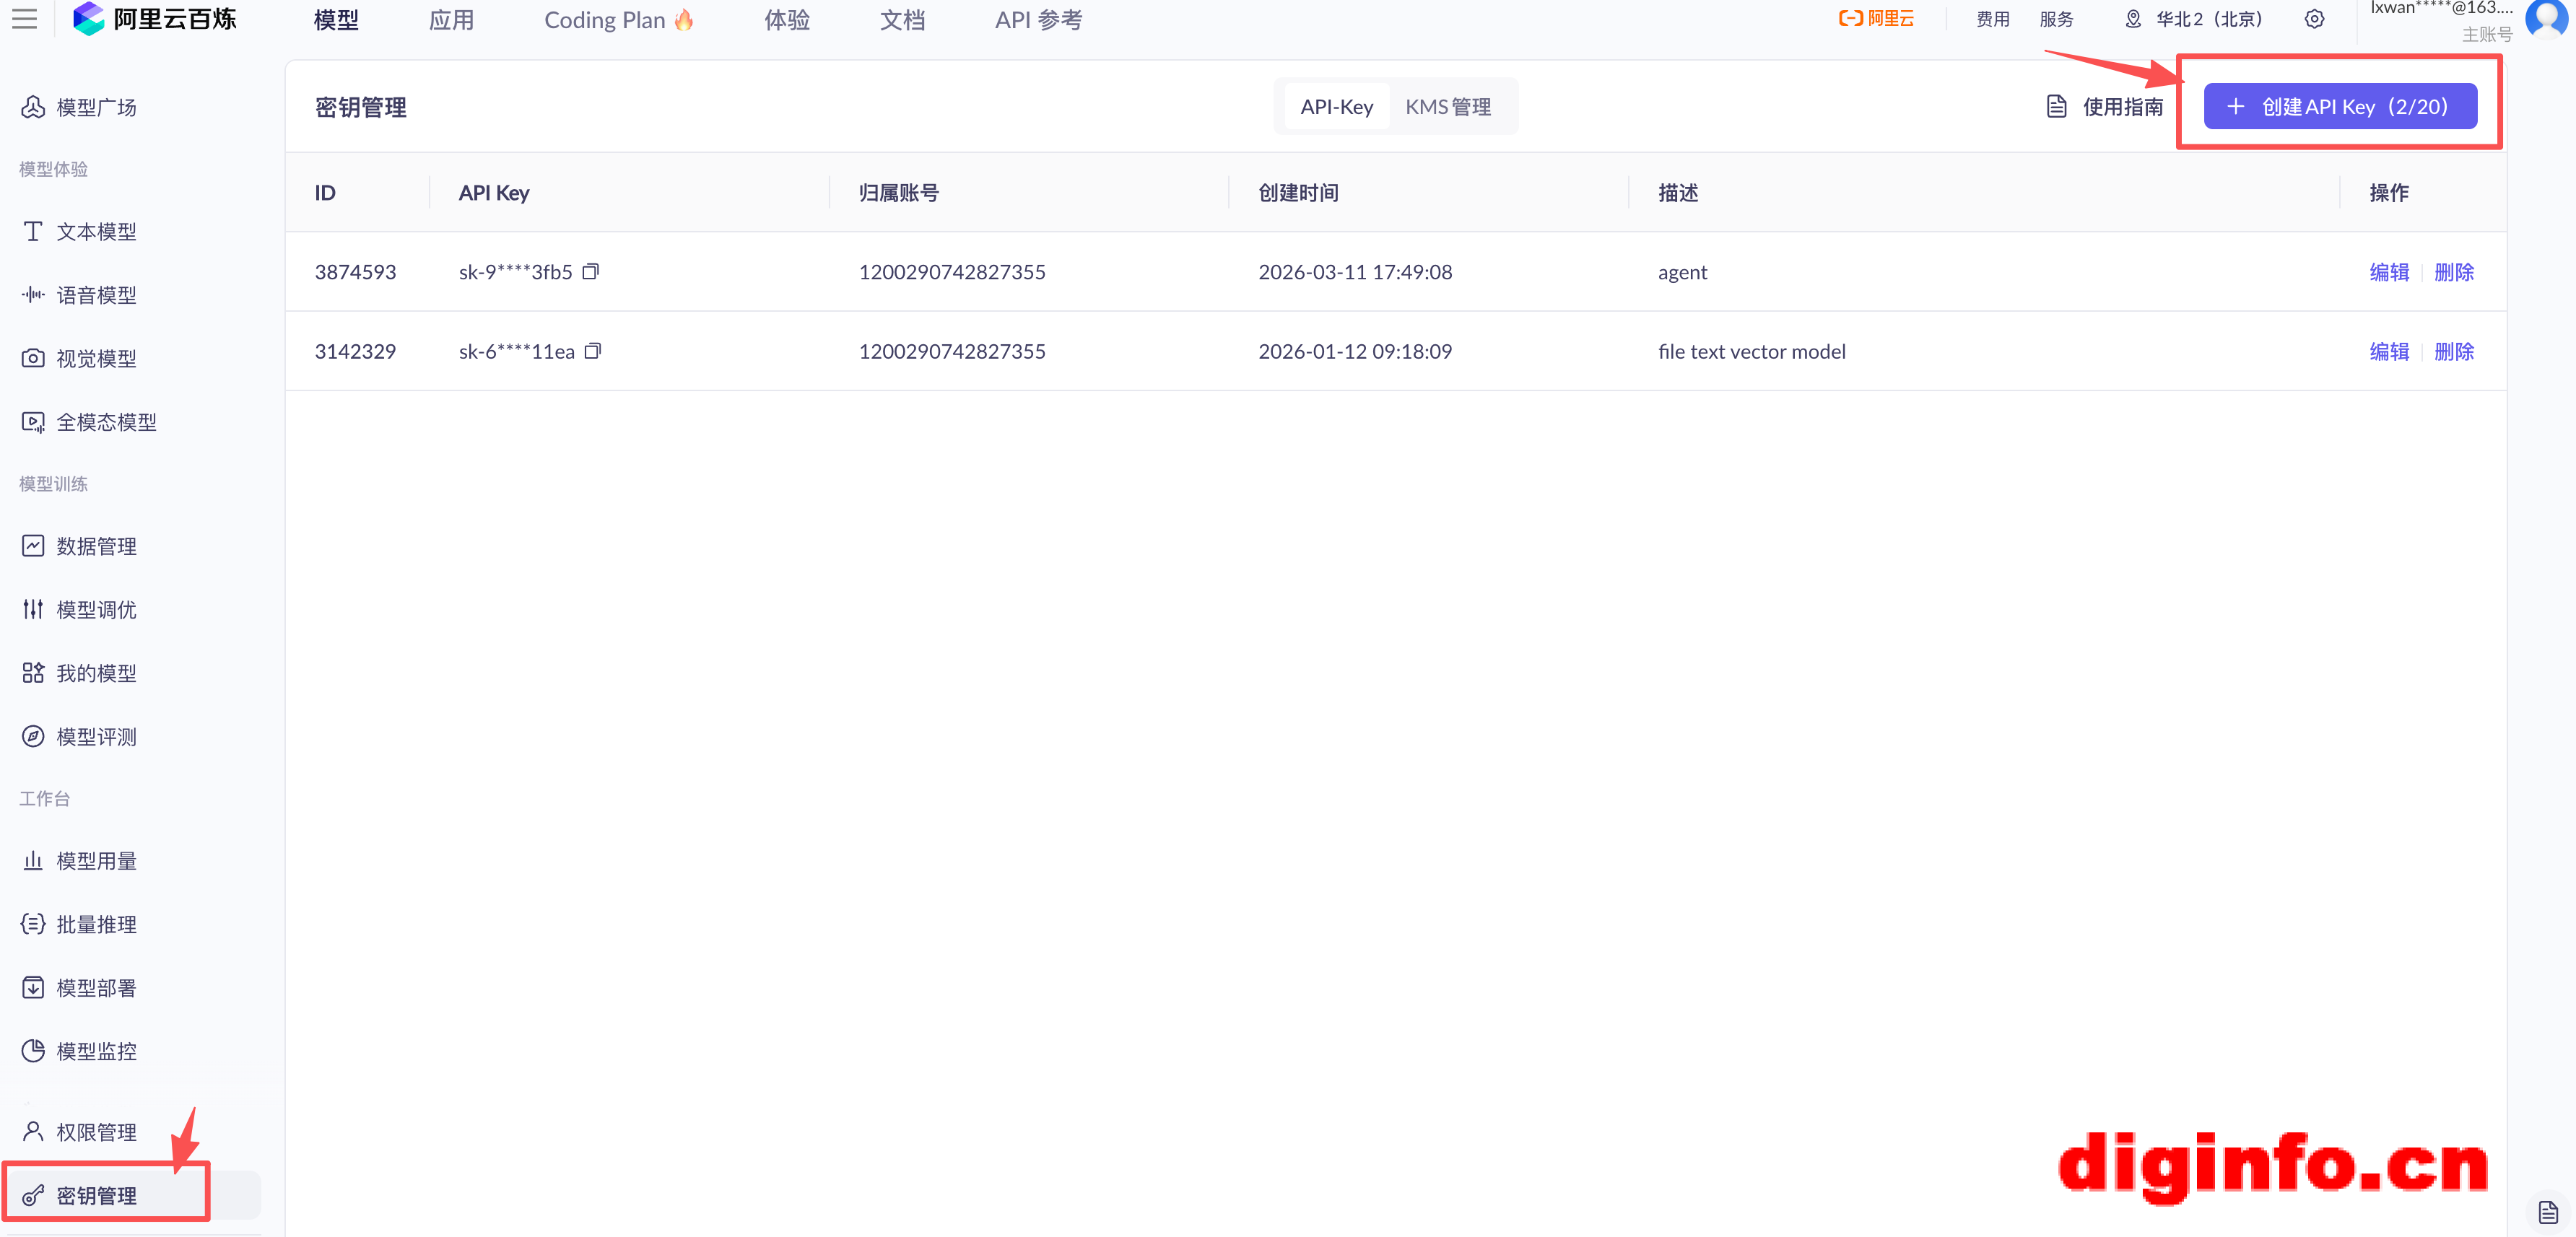This screenshot has height=1237, width=2576.
Task: Switch to the KMS 管理 tab
Action: 1448,107
